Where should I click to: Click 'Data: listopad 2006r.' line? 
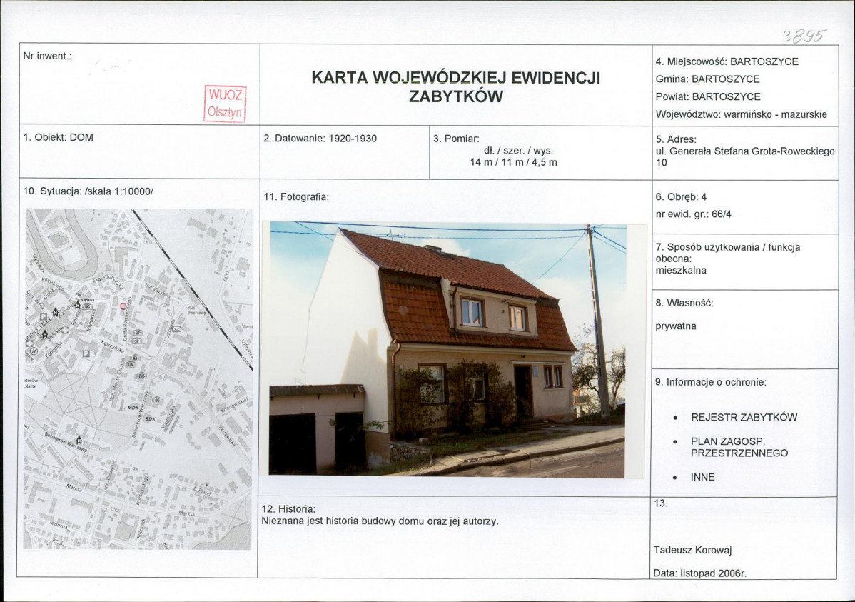click(x=699, y=573)
